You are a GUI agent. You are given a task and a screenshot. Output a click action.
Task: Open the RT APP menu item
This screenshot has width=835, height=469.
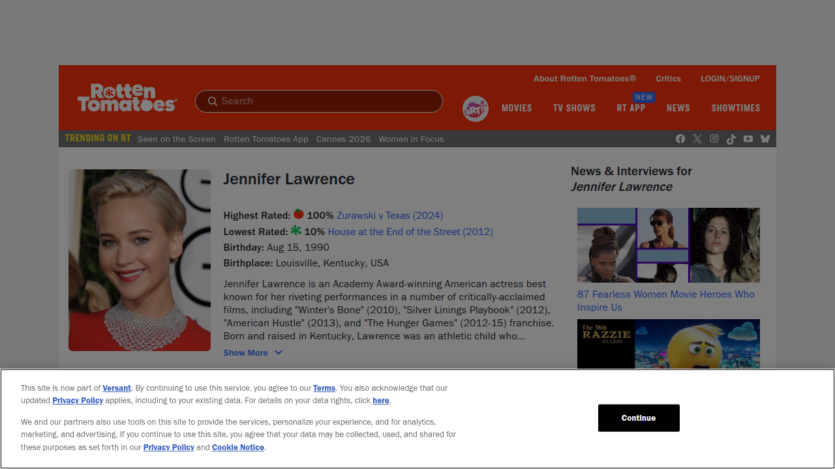point(631,108)
